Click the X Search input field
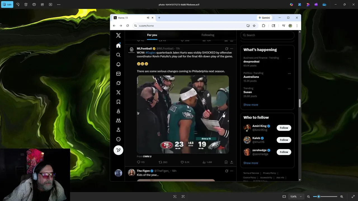Screen dimensions: 358x201 click(x=267, y=35)
